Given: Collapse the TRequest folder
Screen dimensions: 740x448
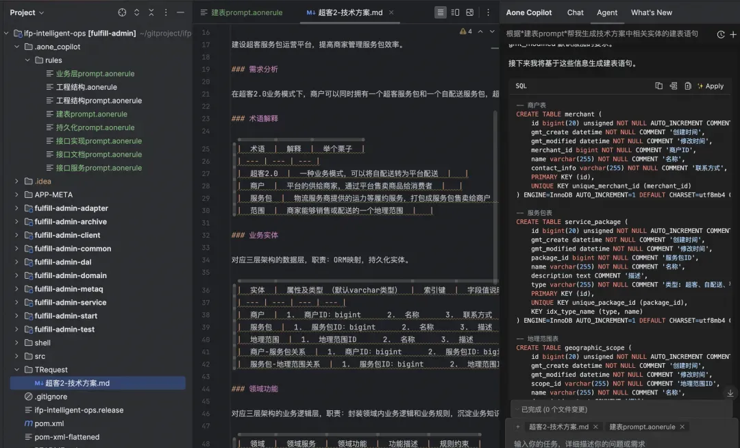Looking at the screenshot, I should point(17,370).
